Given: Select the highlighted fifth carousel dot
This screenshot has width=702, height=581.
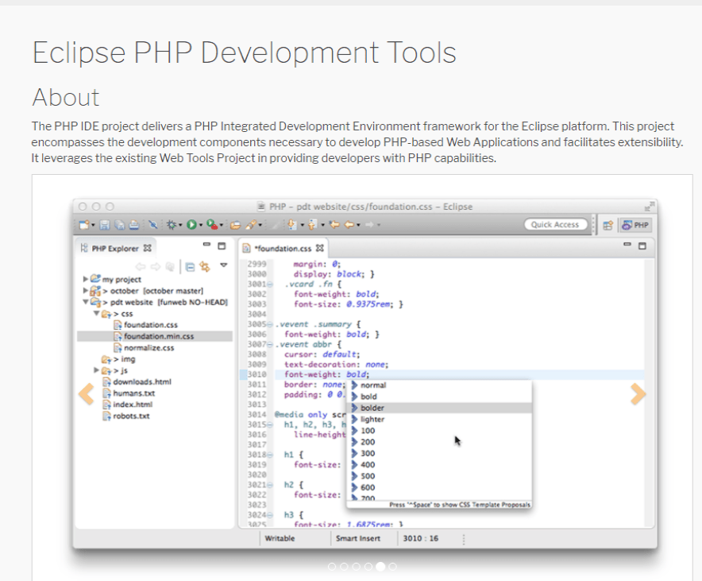Looking at the screenshot, I should click(x=380, y=567).
